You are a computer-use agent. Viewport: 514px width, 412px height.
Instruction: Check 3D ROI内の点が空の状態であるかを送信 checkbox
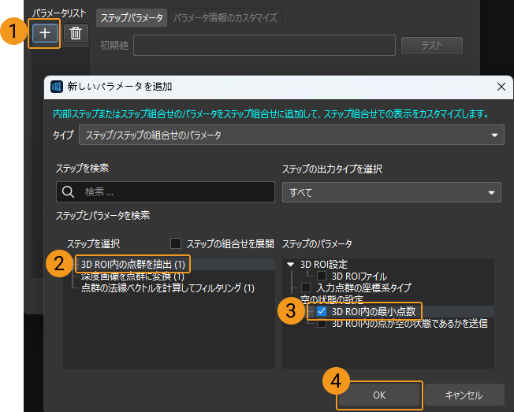[322, 324]
